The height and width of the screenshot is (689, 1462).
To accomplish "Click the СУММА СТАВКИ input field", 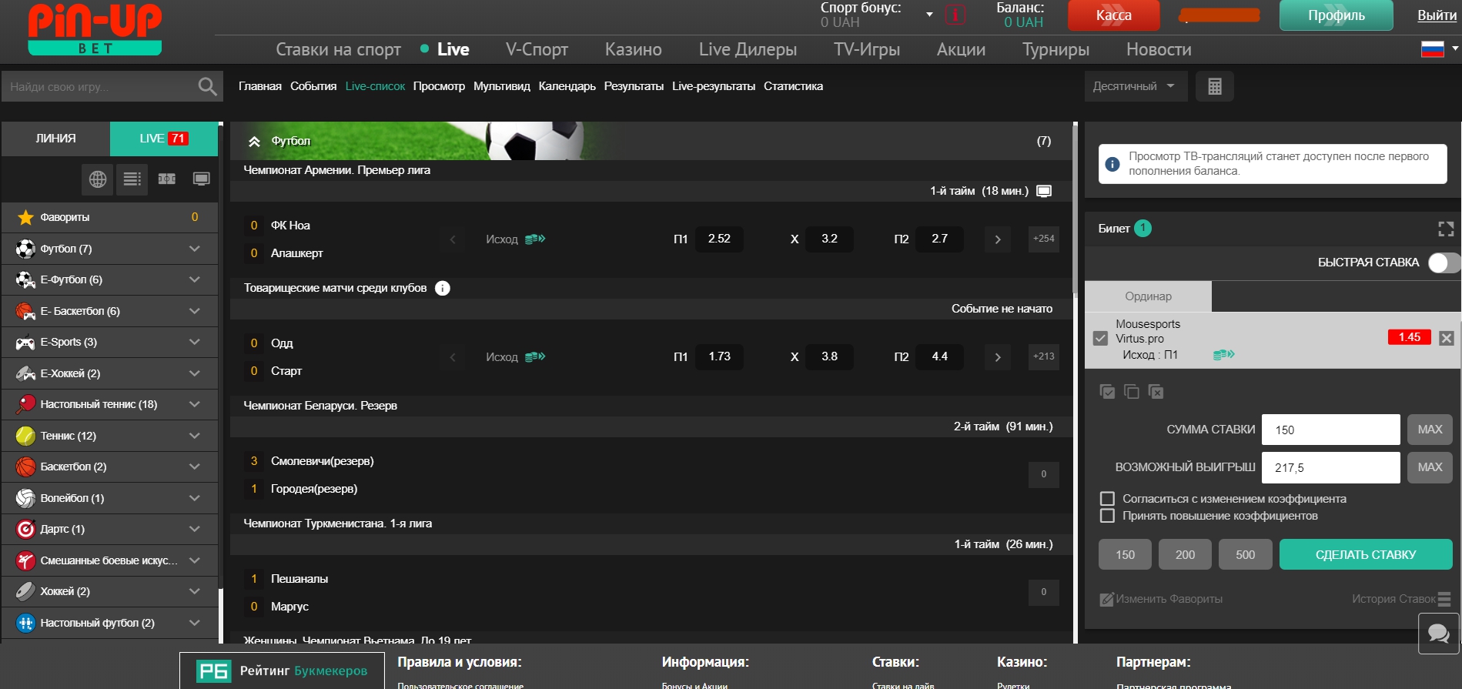I will tap(1330, 430).
